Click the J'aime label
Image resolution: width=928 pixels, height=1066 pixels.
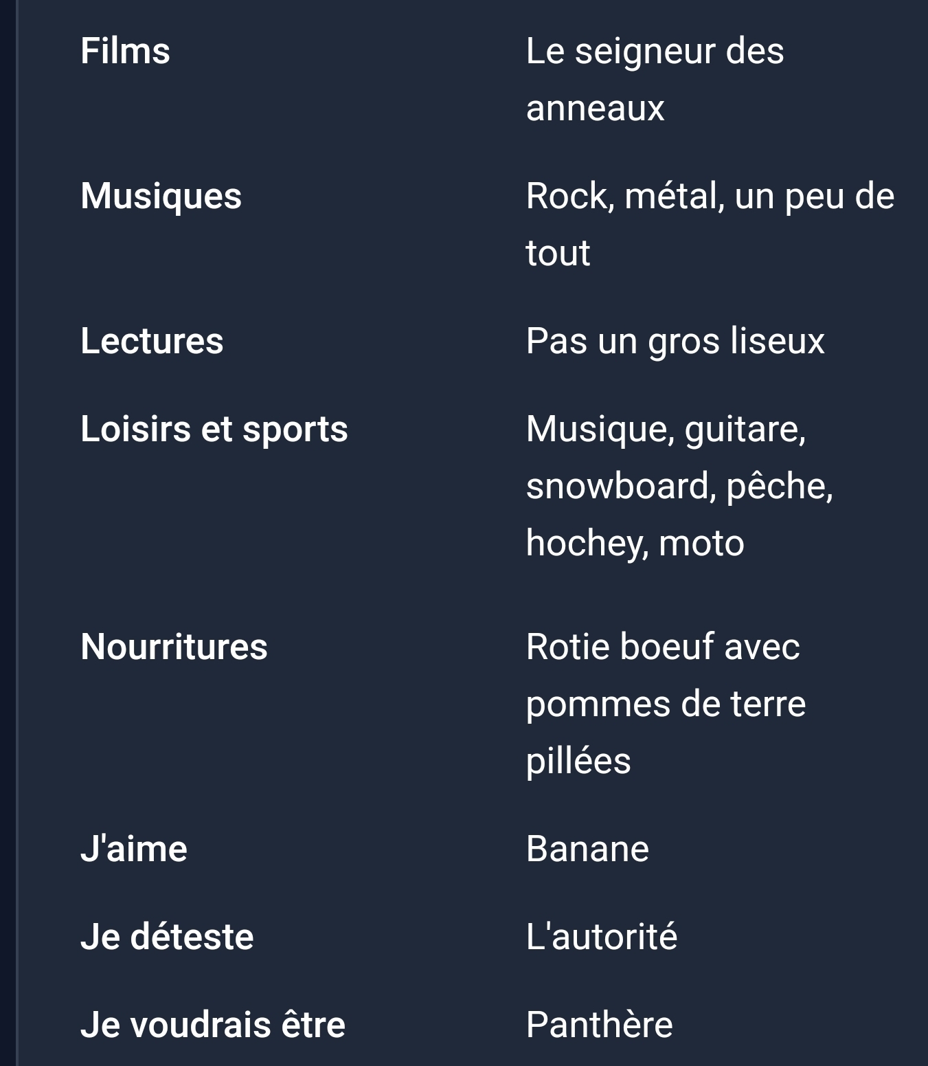[x=133, y=850]
